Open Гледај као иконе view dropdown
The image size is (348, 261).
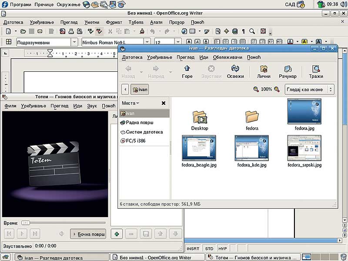[309, 90]
